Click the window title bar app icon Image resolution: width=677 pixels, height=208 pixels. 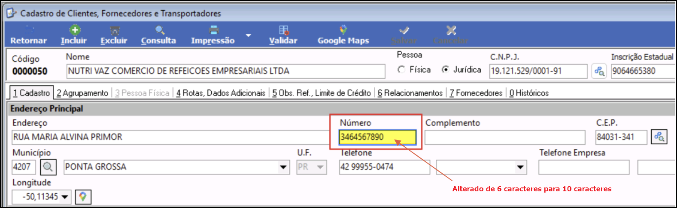coord(11,13)
